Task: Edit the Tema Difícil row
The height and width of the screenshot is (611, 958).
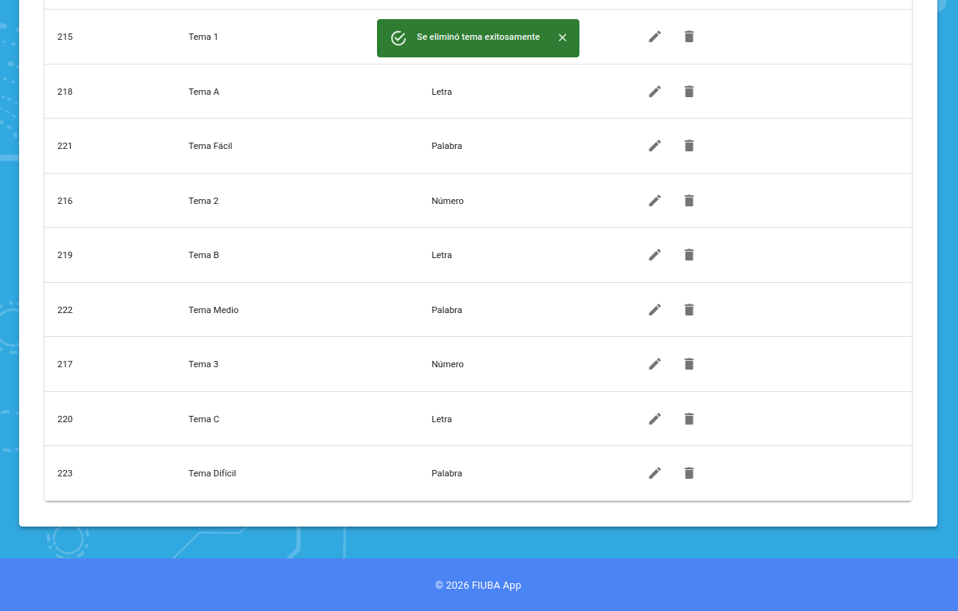Action: 654,473
